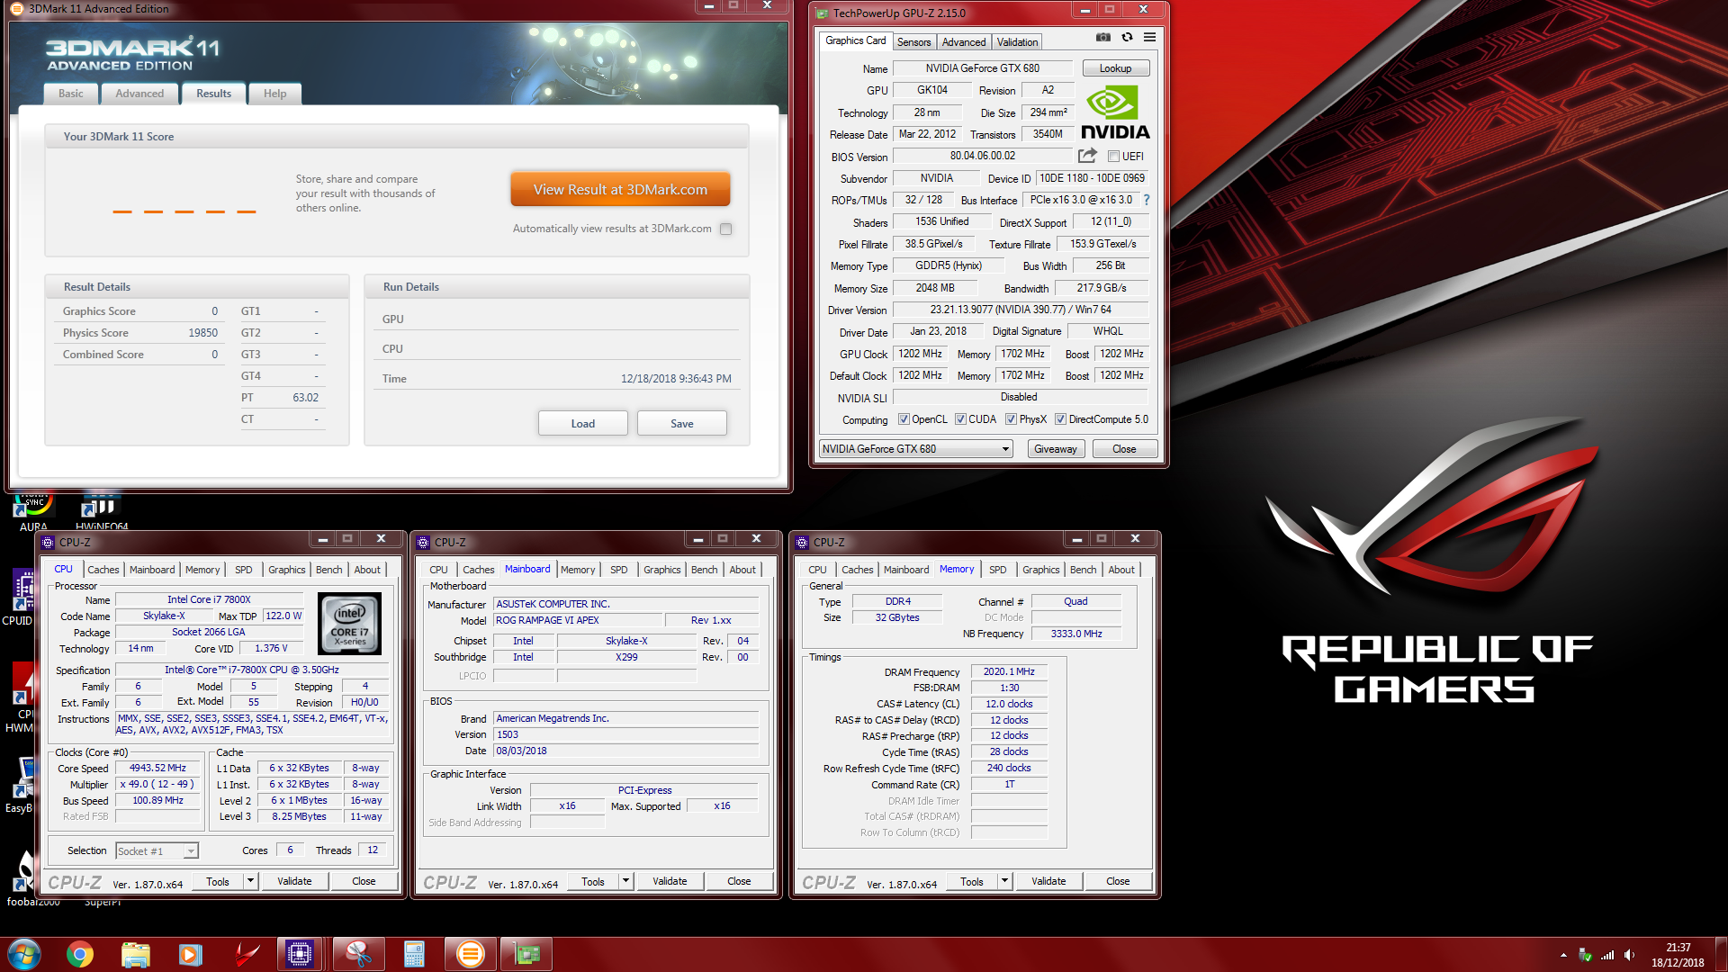
Task: Click network signal icon in tray
Action: (x=1607, y=955)
